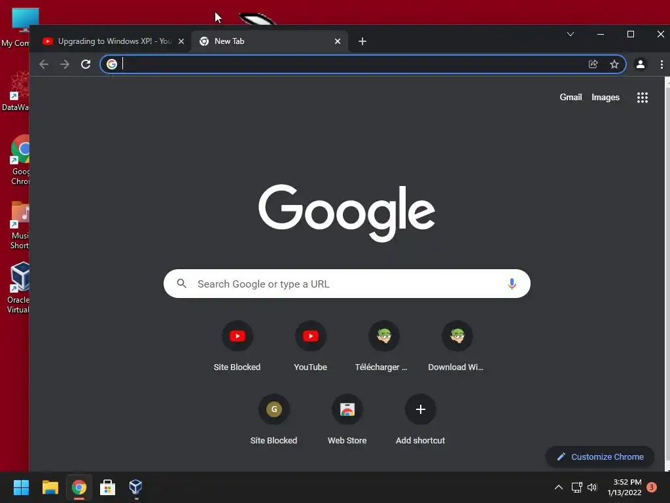The width and height of the screenshot is (670, 503).
Task: Open the Site Blocked shortcut with G icon
Action: tap(274, 420)
